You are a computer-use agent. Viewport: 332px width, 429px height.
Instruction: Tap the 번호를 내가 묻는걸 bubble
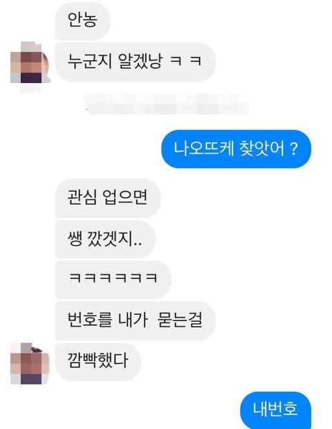135,320
